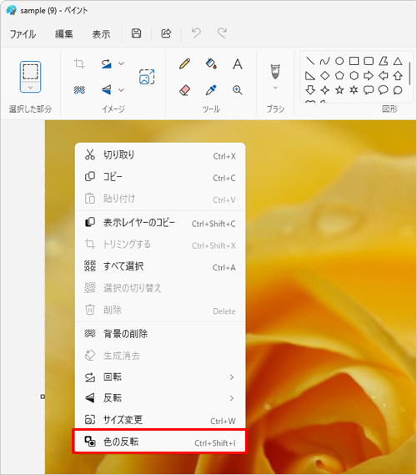This screenshot has height=475, width=417.
Task: Choose サイズ変更 from context menu
Action: (x=160, y=420)
